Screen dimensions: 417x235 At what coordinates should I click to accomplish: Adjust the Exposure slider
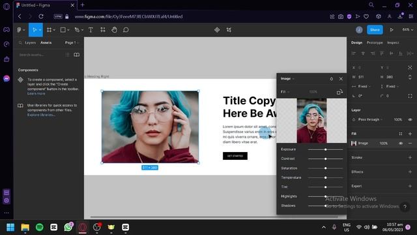point(325,149)
